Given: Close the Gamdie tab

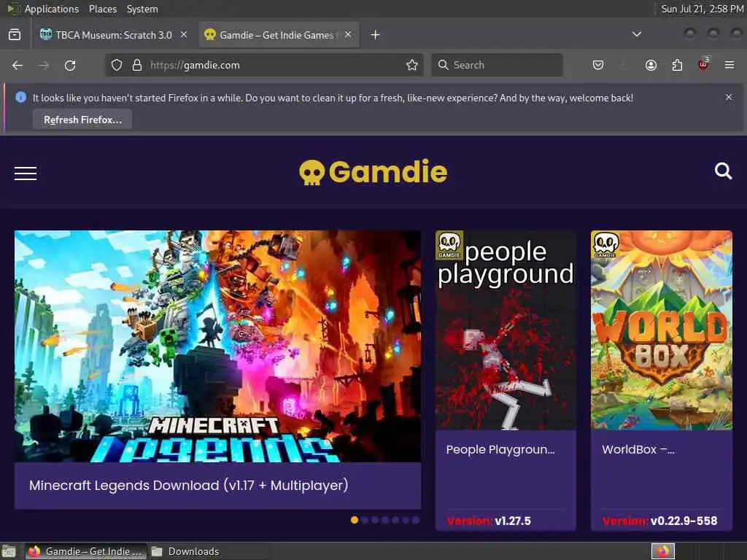Looking at the screenshot, I should click(x=348, y=35).
